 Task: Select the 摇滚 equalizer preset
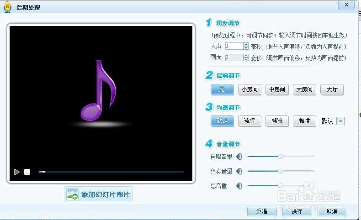click(277, 121)
